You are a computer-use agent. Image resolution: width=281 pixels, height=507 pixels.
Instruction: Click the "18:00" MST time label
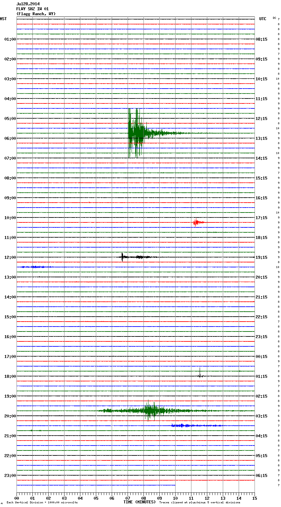(x=10, y=376)
